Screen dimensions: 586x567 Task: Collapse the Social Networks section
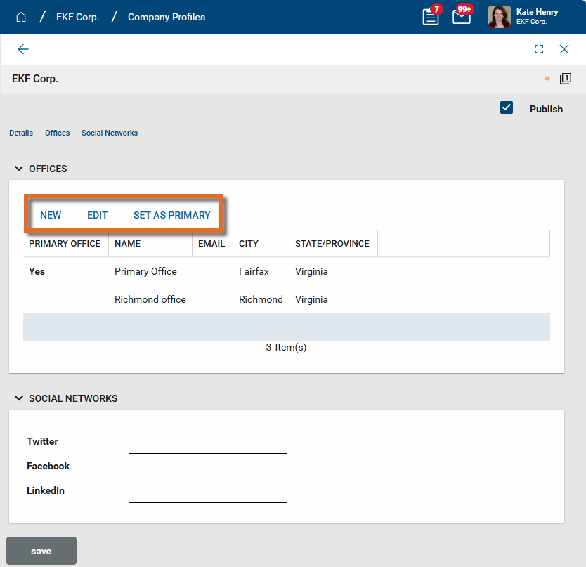[18, 398]
